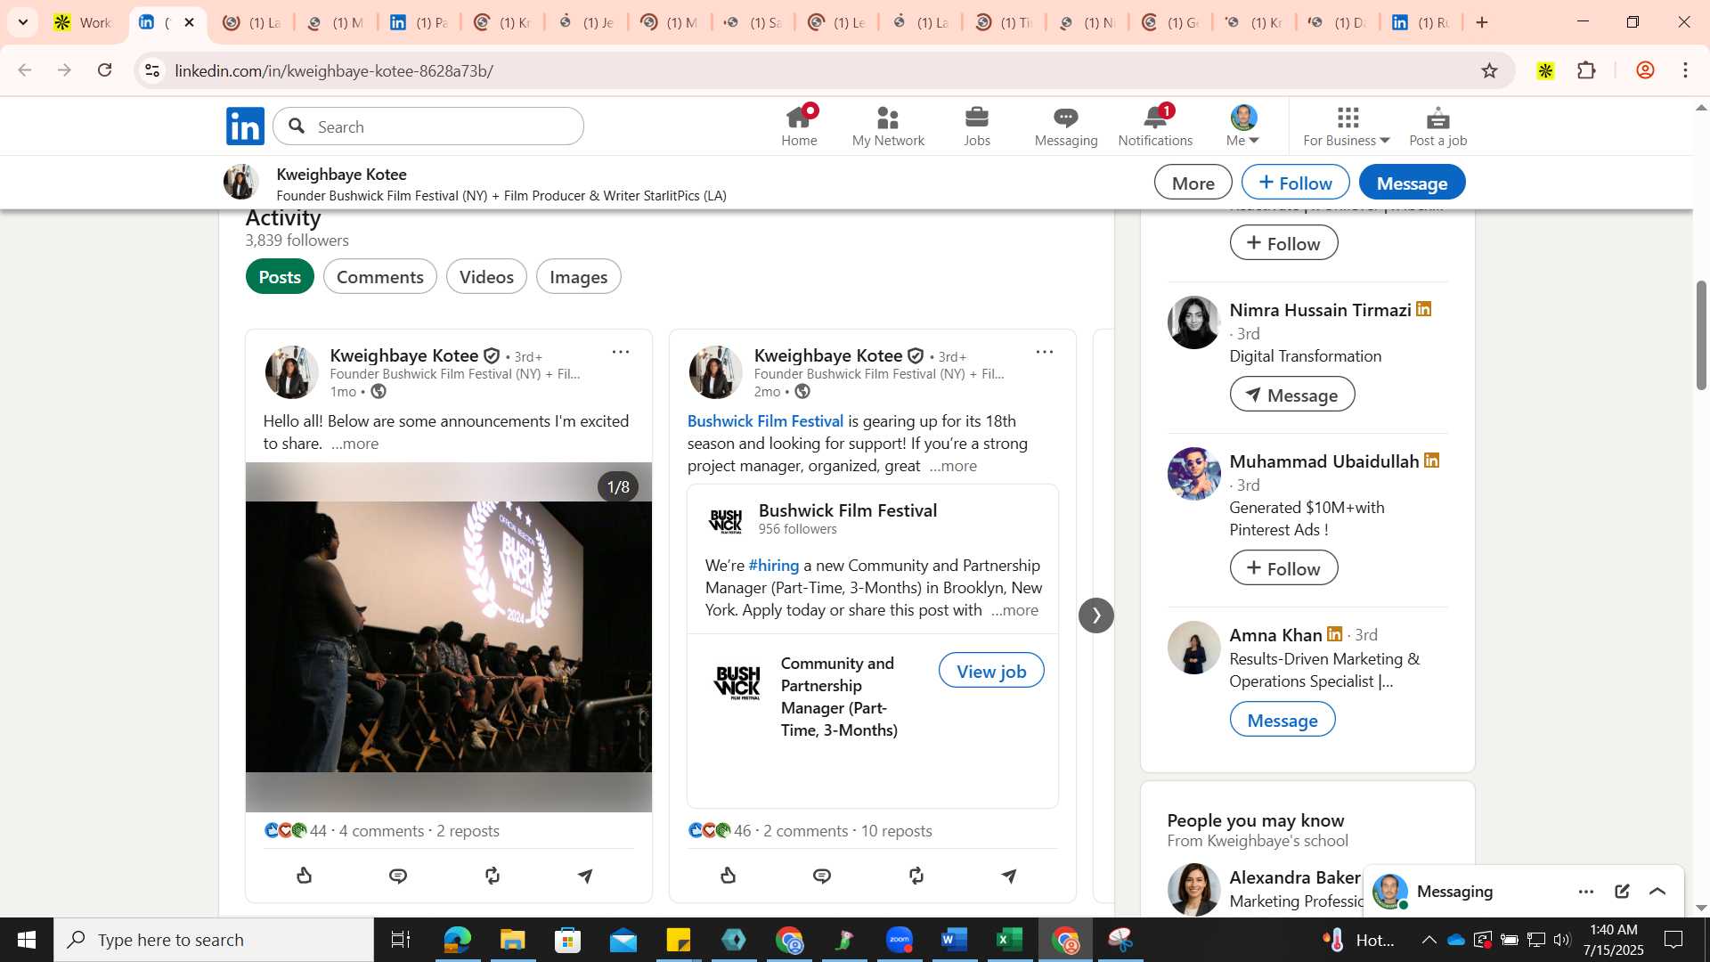Viewport: 1710px width, 962px height.
Task: Click the browser address bar URL
Action: coord(334,70)
